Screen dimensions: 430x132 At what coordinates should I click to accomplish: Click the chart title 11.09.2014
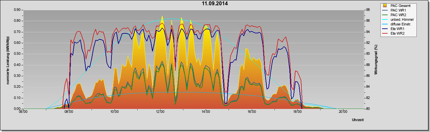pyautogui.click(x=215, y=4)
